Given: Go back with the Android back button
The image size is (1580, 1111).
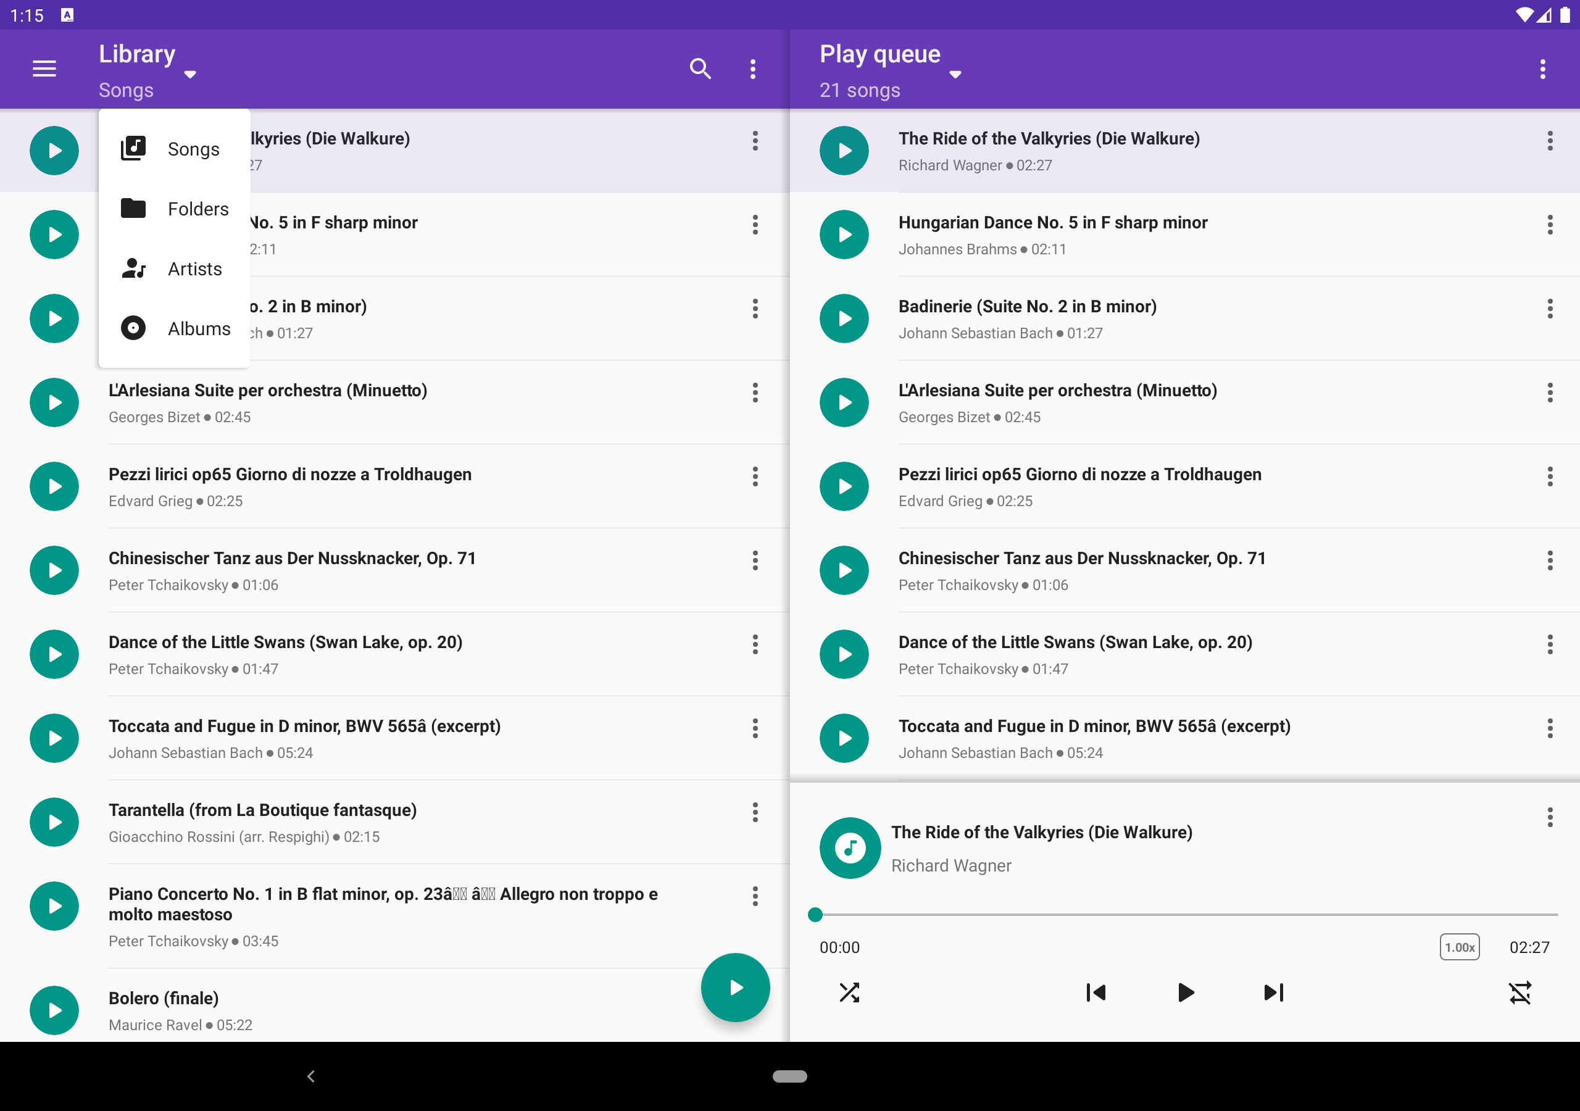Looking at the screenshot, I should click(311, 1076).
